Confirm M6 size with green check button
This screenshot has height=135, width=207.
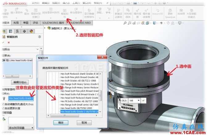click(x=143, y=100)
